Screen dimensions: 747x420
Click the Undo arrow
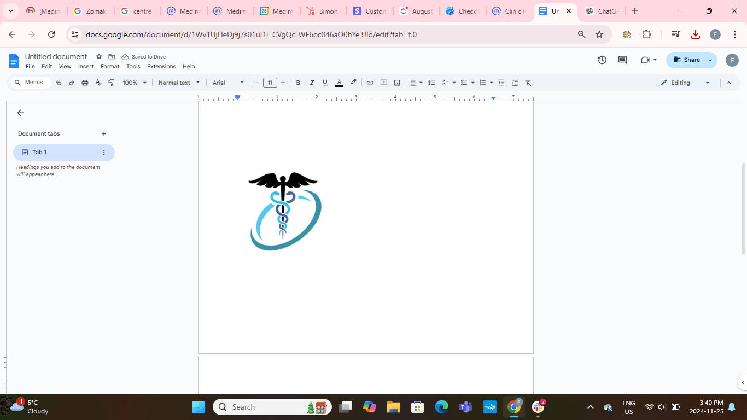[x=59, y=83]
